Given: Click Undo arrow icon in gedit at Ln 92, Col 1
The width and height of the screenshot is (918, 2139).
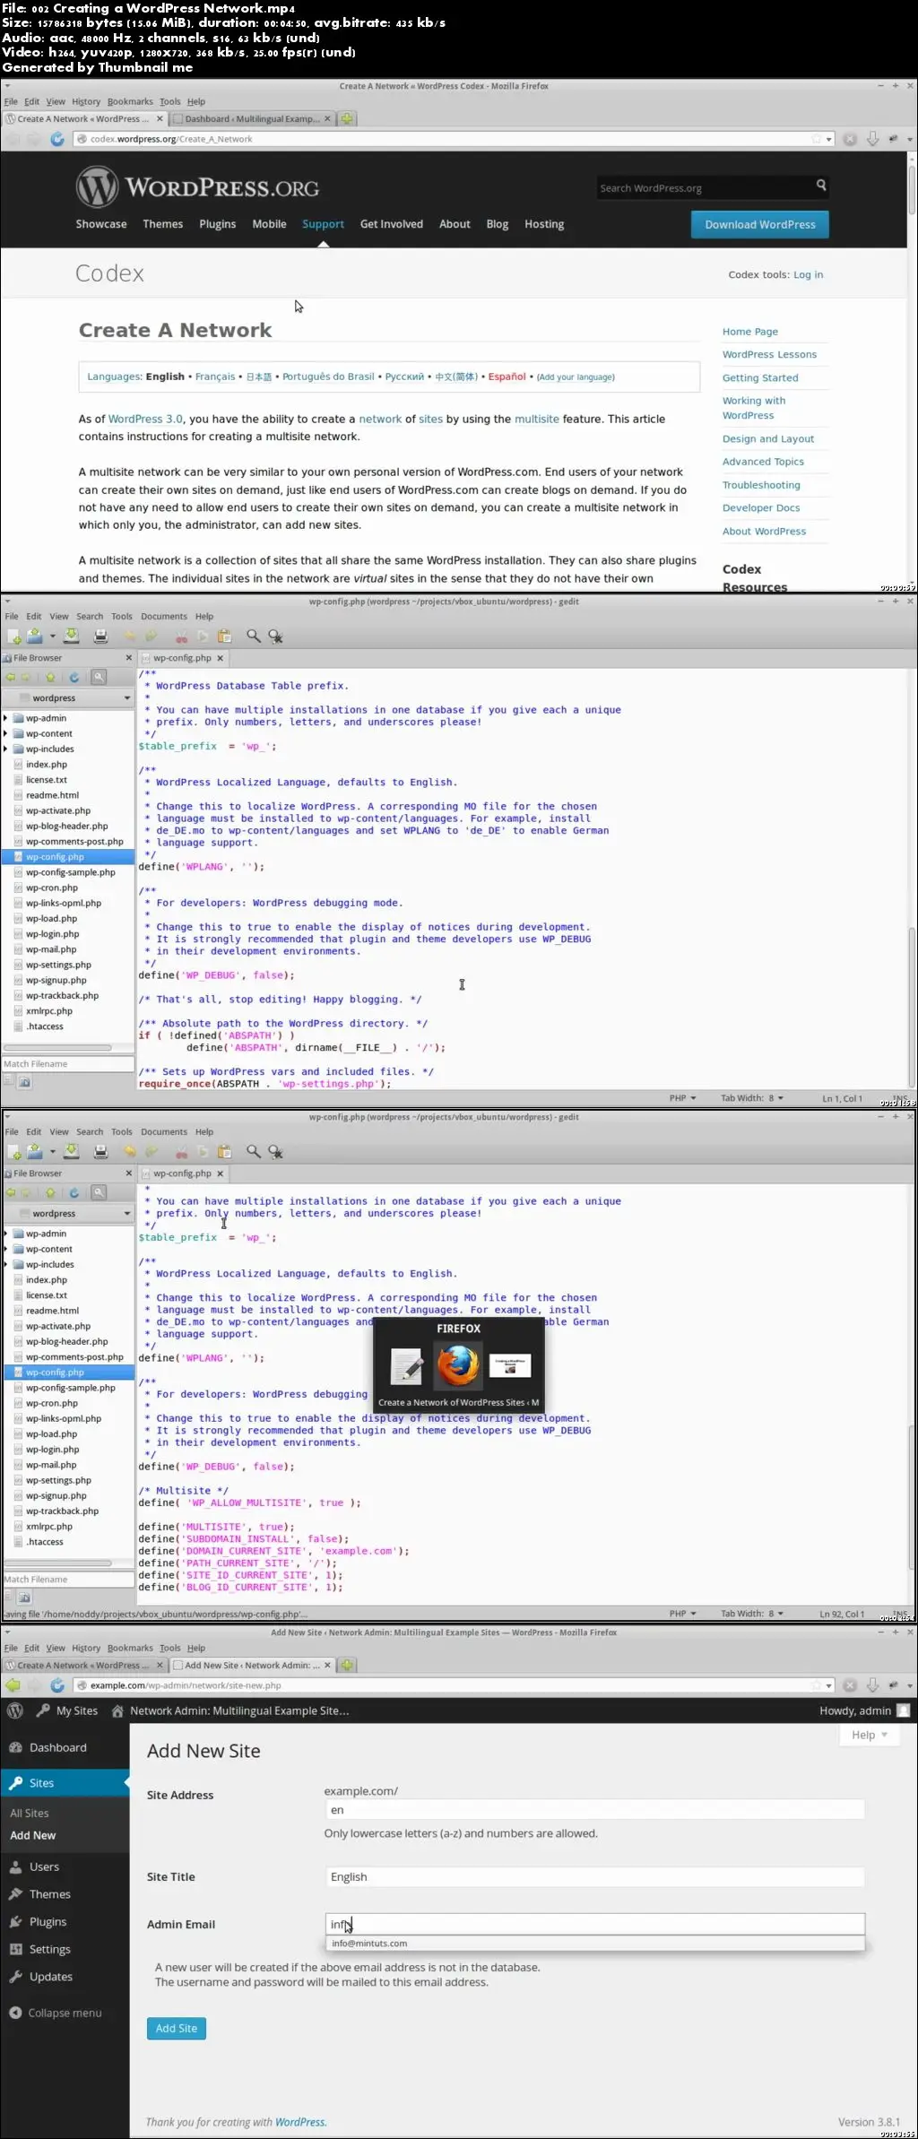Looking at the screenshot, I should point(130,1152).
